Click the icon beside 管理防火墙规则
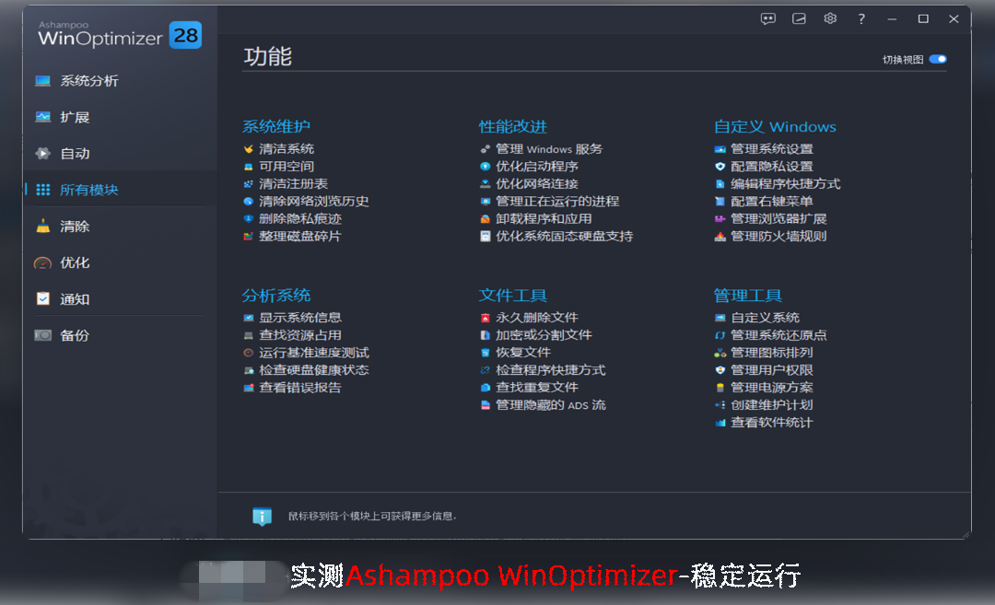The width and height of the screenshot is (995, 605). pyautogui.click(x=720, y=237)
